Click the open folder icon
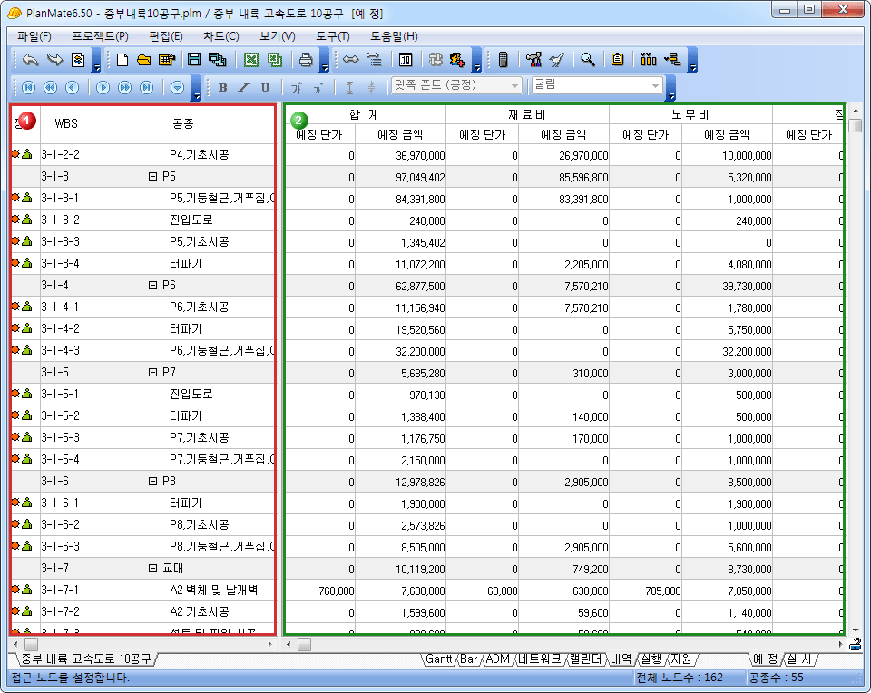This screenshot has height=693, width=871. tap(143, 60)
